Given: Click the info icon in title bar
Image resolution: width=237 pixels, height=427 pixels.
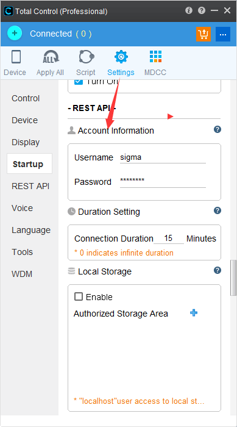Looking at the screenshot, I should [189, 10].
